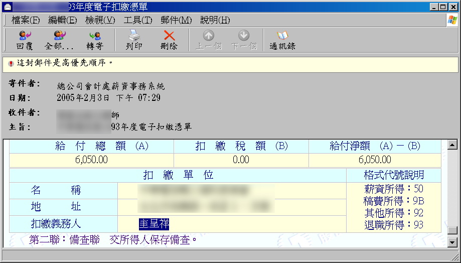Image resolution: width=461 pixels, height=263 pixels.
Task: Go to next message 下一個
Action: pyautogui.click(x=244, y=40)
